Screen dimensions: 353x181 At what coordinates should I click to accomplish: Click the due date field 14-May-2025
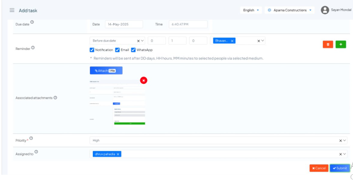(124, 24)
